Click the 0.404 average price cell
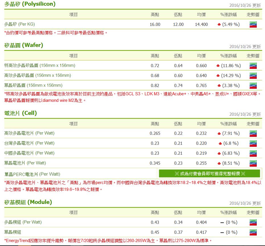 (201, 222)
